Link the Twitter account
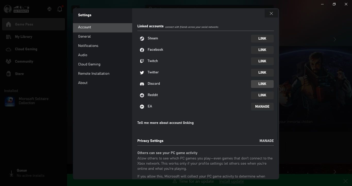Screen dimensions: 352x186 pyautogui.click(x=262, y=73)
